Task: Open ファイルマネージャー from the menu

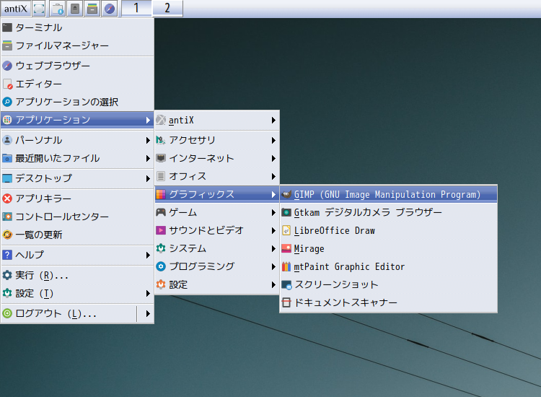Action: [x=77, y=45]
